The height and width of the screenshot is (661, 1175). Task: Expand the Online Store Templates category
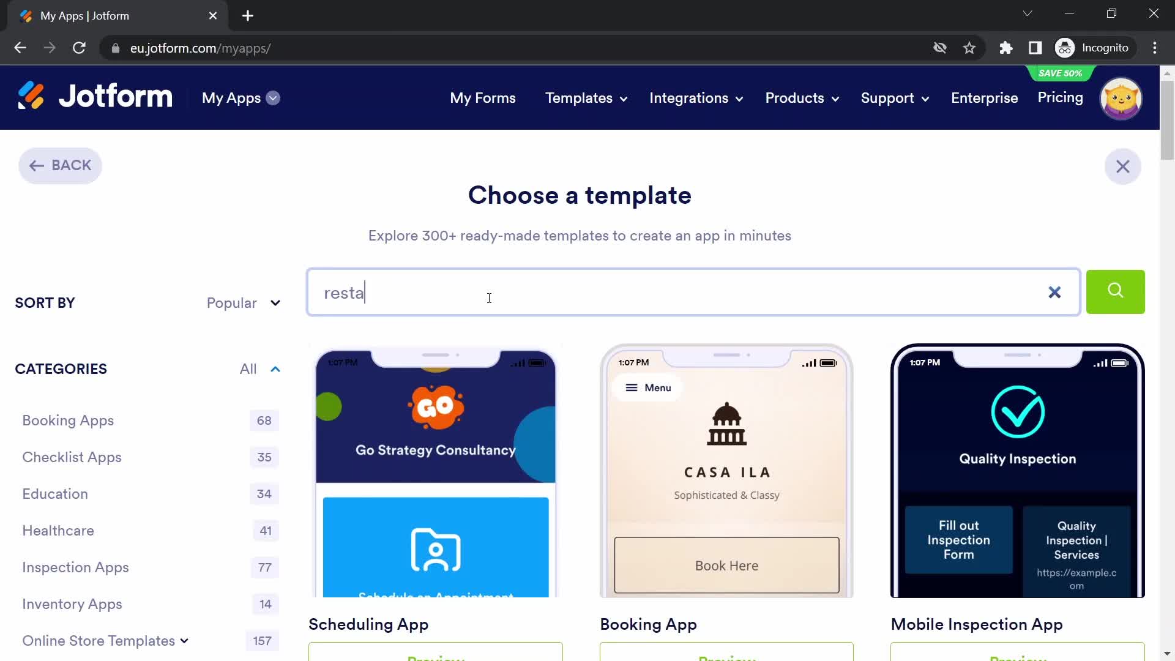[183, 641]
